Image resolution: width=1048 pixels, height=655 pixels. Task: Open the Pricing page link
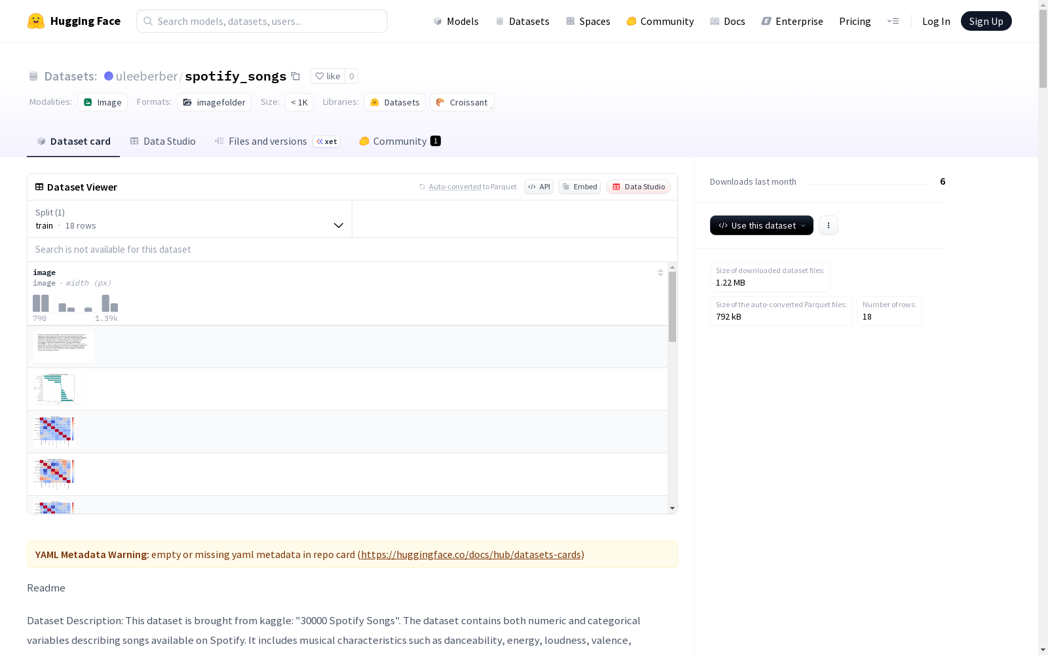coord(855,21)
